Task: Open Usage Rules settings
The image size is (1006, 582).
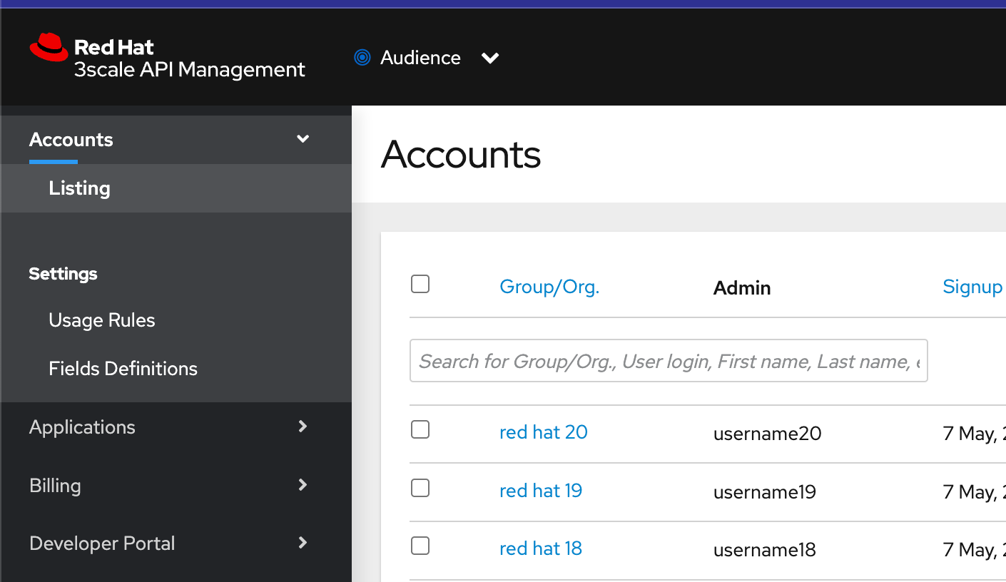Action: [x=101, y=320]
